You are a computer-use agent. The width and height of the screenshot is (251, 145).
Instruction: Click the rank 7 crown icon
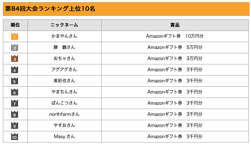(x=15, y=103)
